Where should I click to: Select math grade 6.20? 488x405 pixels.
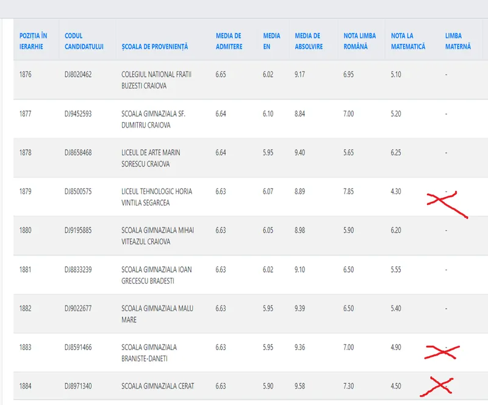(x=396, y=231)
